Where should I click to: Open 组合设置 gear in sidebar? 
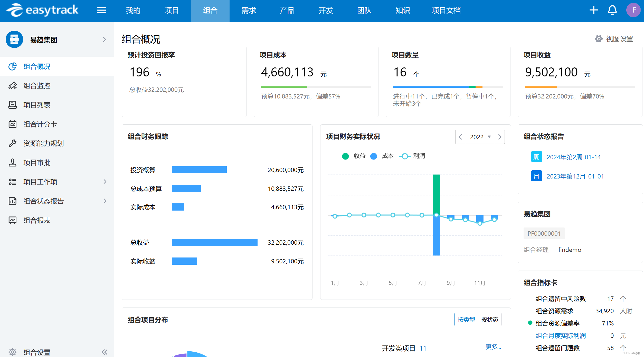pyautogui.click(x=12, y=352)
